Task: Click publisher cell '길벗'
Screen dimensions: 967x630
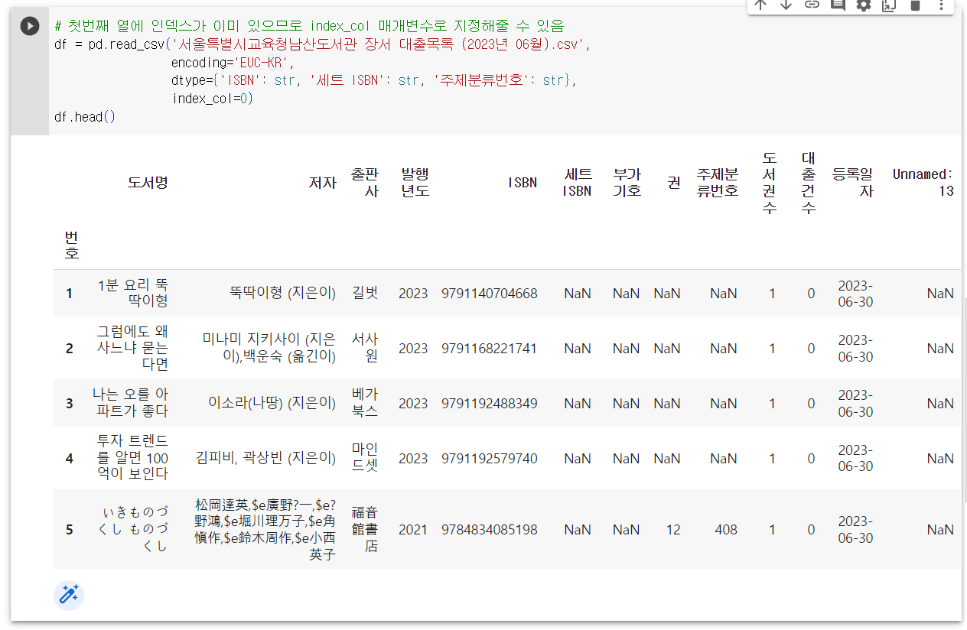Action: (x=365, y=293)
